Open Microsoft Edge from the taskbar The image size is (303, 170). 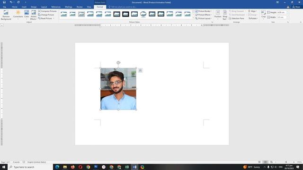pyautogui.click(x=57, y=167)
